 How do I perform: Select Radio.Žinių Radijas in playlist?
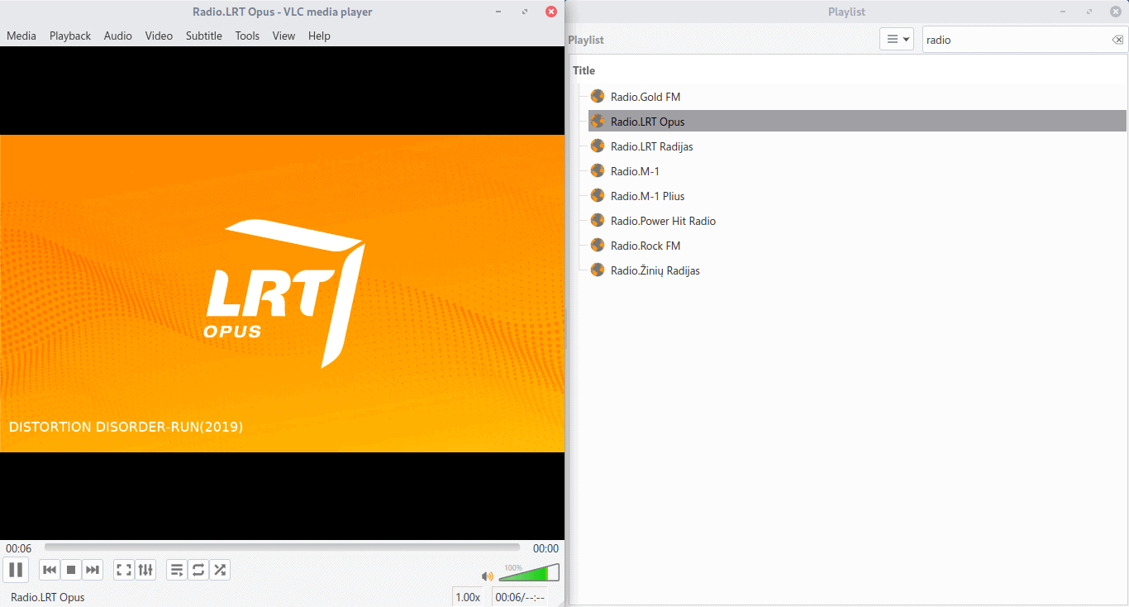pos(857,270)
